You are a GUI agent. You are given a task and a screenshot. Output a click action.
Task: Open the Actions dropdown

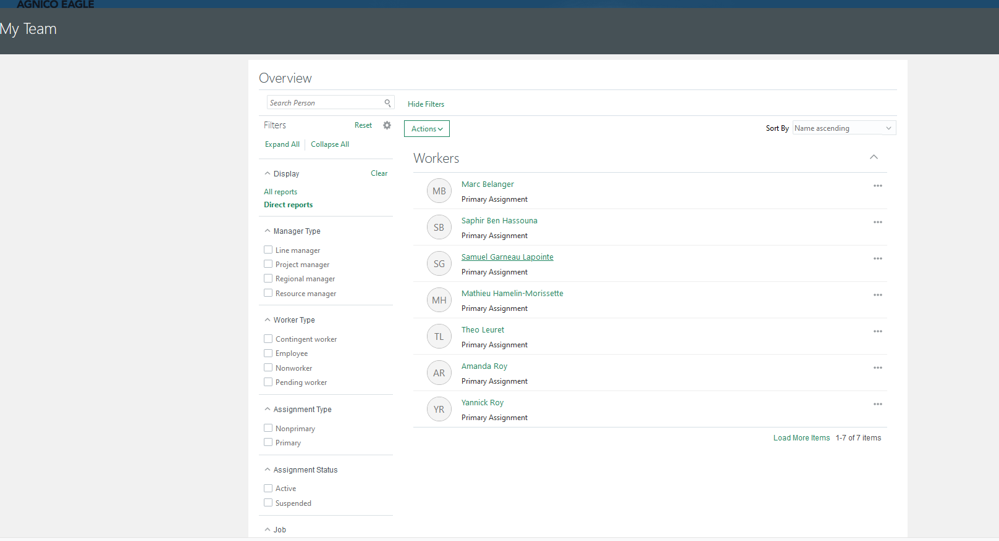[427, 128]
